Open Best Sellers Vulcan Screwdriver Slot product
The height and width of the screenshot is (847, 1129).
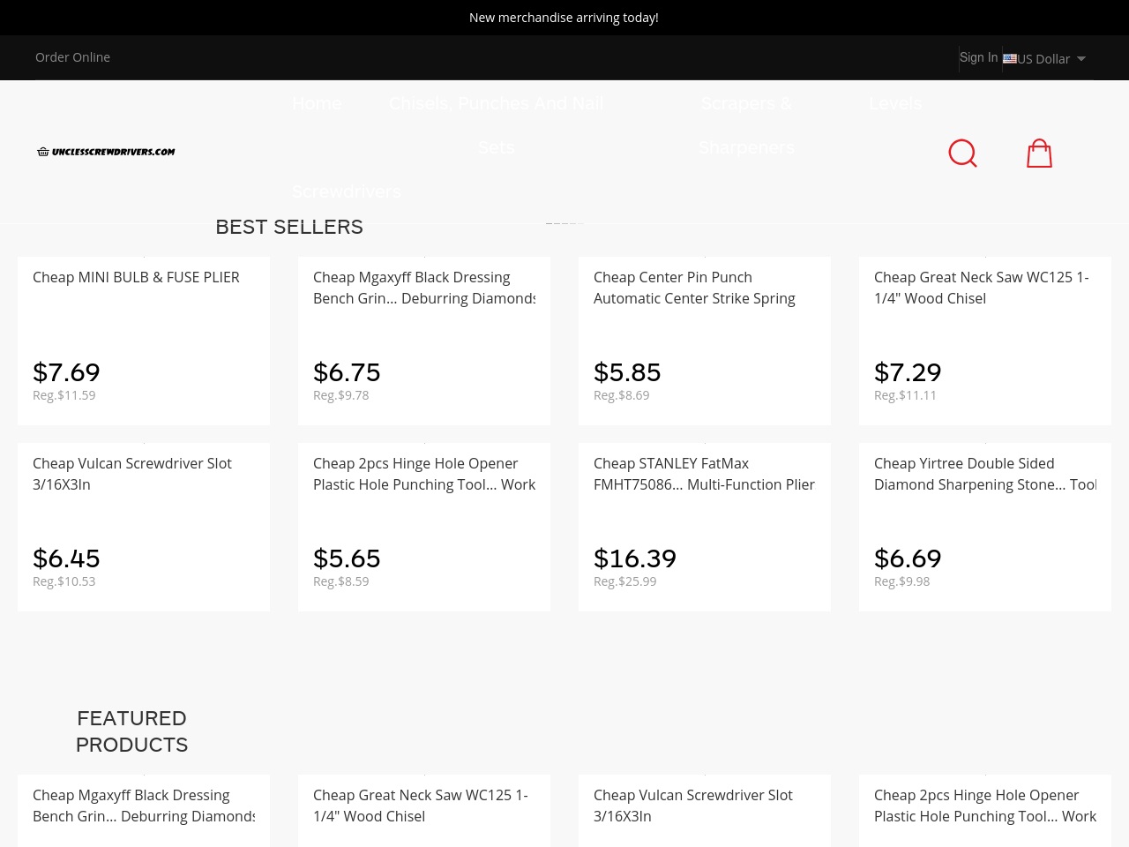coord(132,474)
